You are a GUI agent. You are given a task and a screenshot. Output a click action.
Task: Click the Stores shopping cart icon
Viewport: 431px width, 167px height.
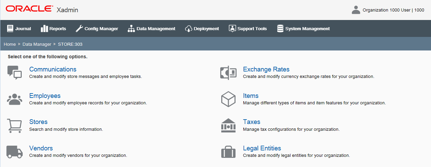[x=15, y=126]
